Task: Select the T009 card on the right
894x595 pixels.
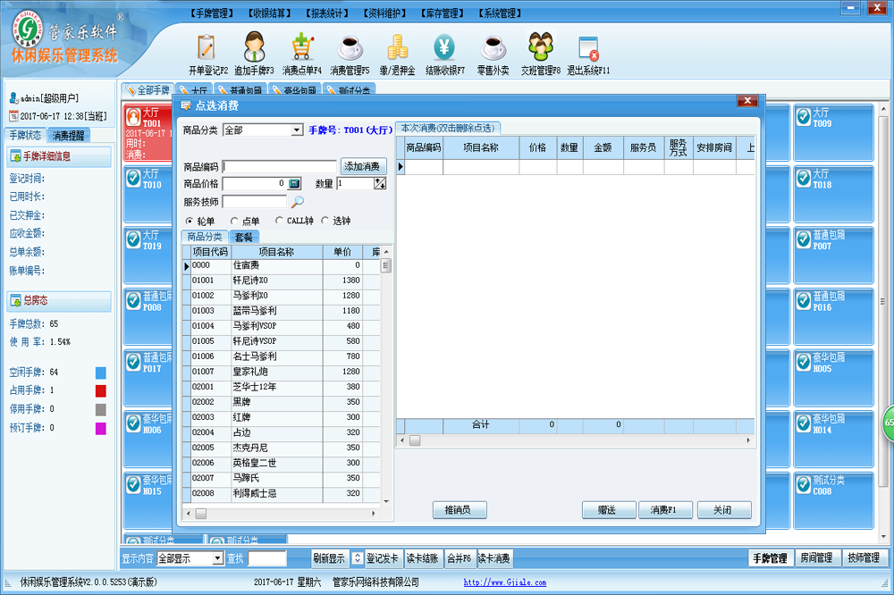Action: 833,132
